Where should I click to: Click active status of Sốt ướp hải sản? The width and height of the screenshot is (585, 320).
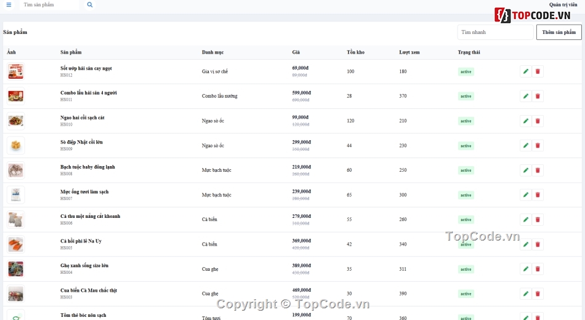(466, 71)
